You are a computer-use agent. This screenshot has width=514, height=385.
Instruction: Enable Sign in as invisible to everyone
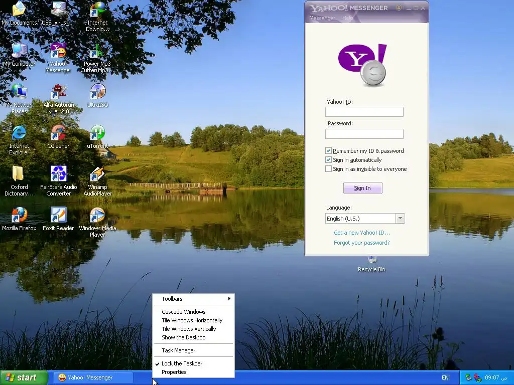coord(328,169)
